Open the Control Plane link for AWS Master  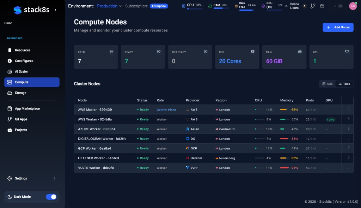[166, 109]
